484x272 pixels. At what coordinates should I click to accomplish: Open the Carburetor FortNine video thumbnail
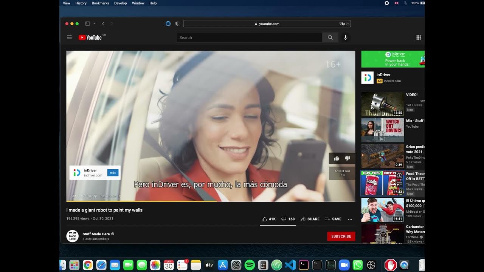click(x=383, y=234)
